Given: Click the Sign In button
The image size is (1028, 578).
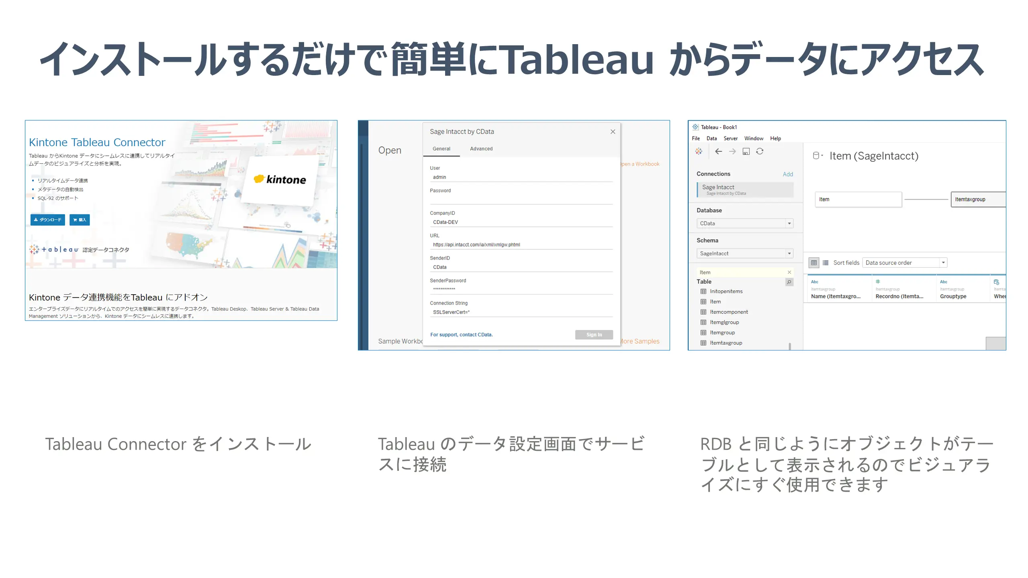Looking at the screenshot, I should coord(594,334).
